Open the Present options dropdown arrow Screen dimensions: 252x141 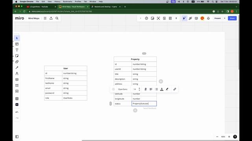[x=225, y=18]
